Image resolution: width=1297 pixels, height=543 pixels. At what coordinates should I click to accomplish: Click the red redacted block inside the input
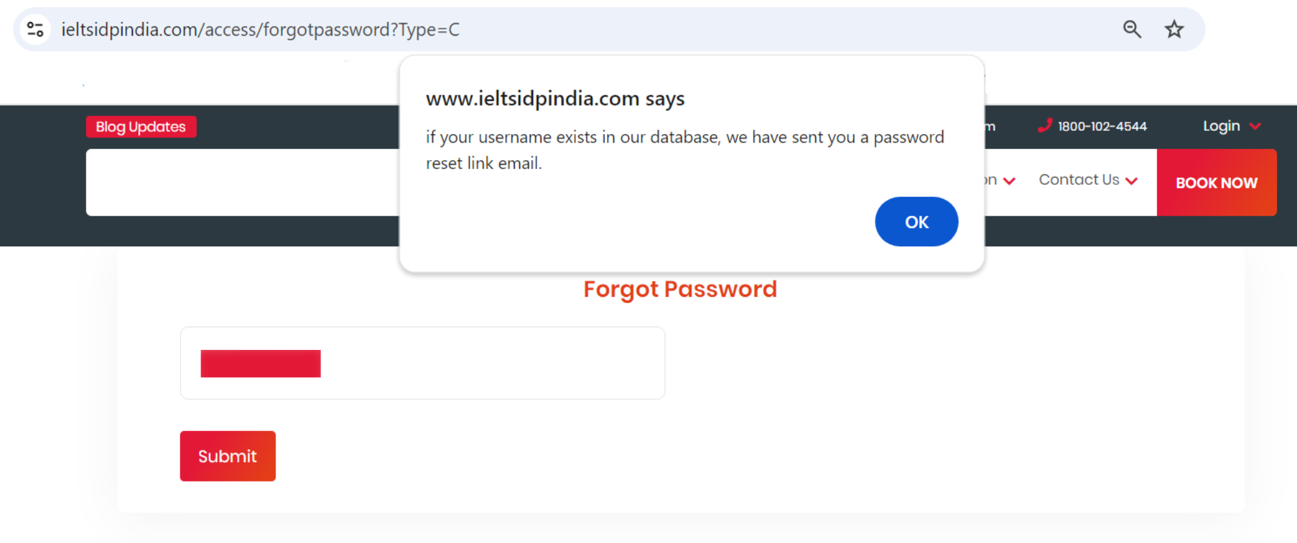261,364
